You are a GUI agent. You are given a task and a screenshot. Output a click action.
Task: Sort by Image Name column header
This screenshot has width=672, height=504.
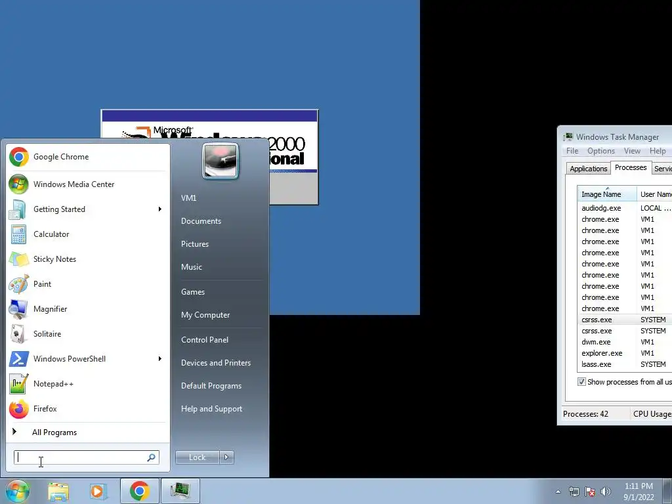point(607,194)
